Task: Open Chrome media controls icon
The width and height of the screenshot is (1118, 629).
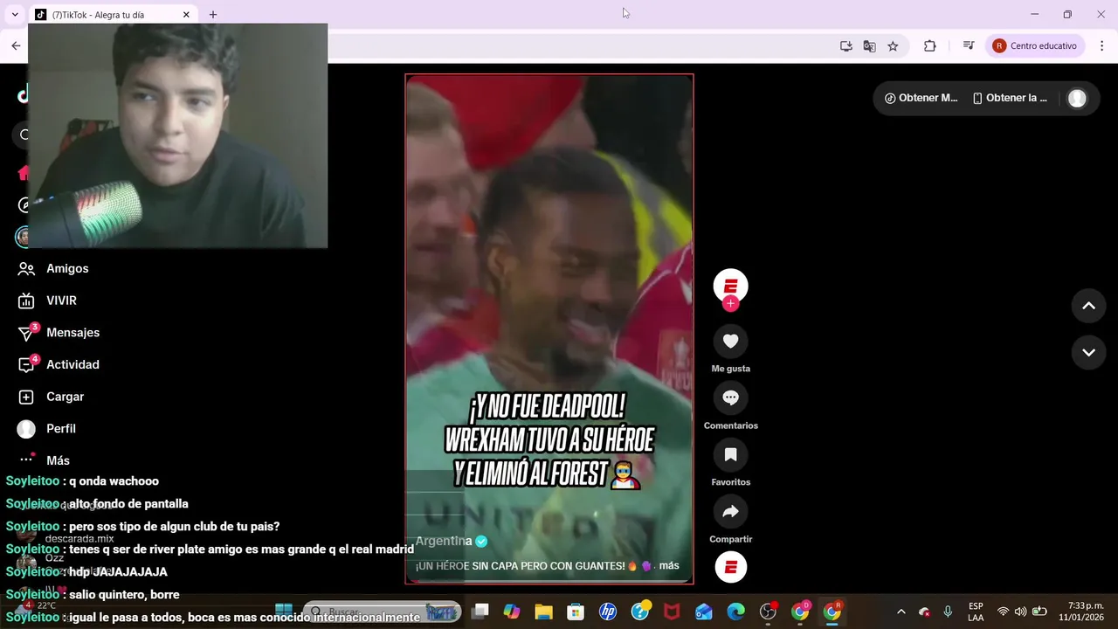Action: click(x=968, y=46)
